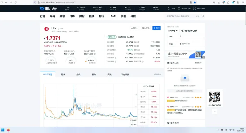Image resolution: width=246 pixels, height=133 pixels.
Task: Click the browser back arrow
Action: [x=6, y=3]
